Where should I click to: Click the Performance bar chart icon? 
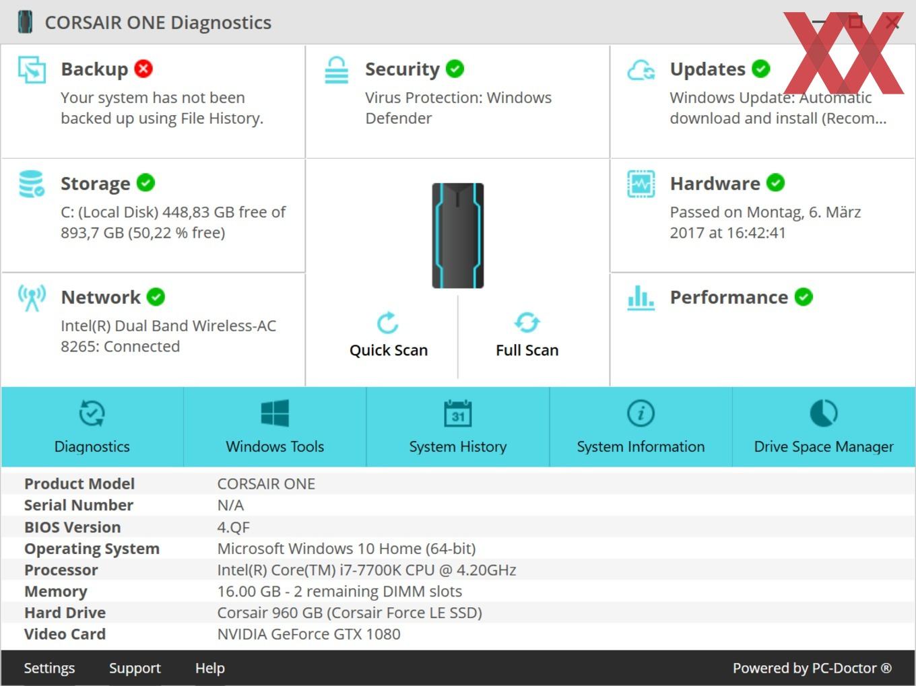coord(641,298)
